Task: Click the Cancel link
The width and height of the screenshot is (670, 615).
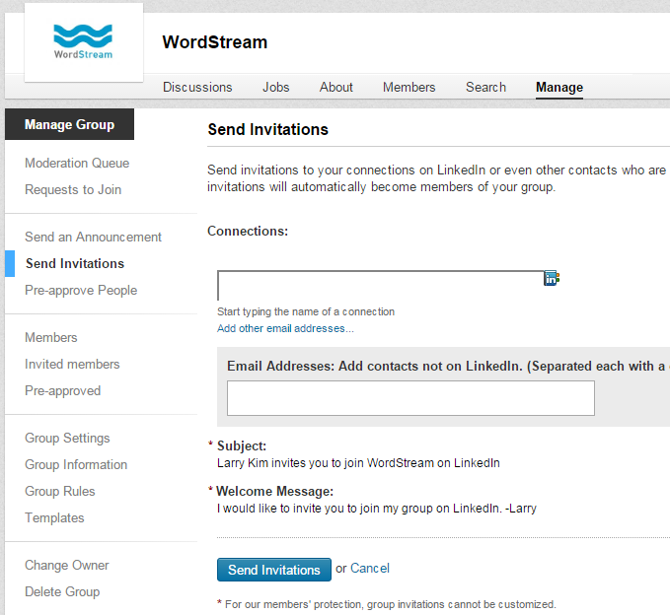Action: coord(370,569)
